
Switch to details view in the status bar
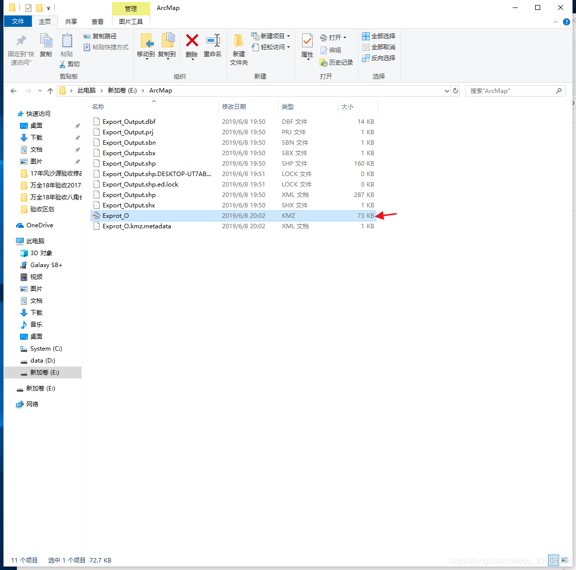(554, 561)
